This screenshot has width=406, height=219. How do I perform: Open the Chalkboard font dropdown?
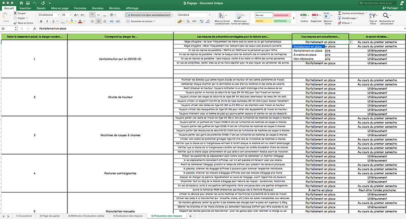pyautogui.click(x=58, y=15)
